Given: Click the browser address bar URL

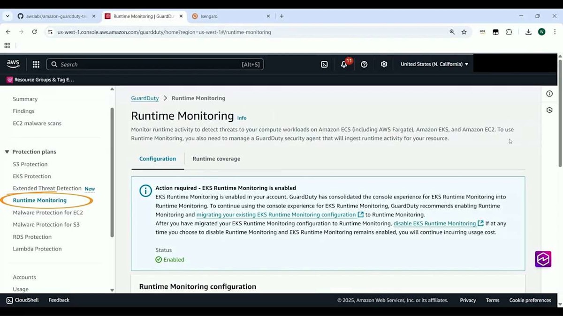Looking at the screenshot, I should click(164, 32).
